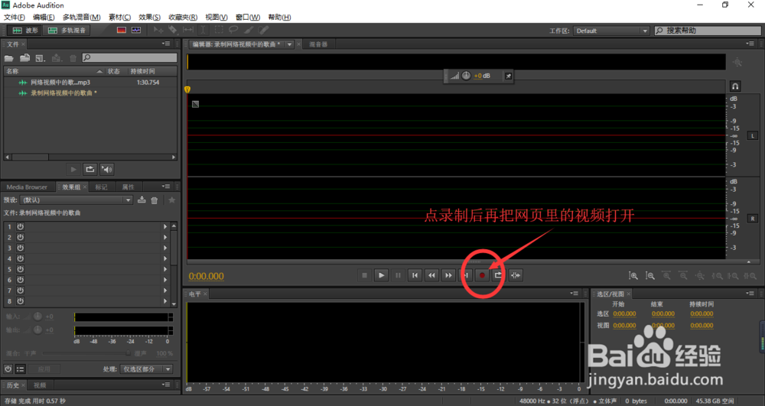Viewport: 765px width, 406px height.
Task: Click the Fast Forward button
Action: pos(448,275)
